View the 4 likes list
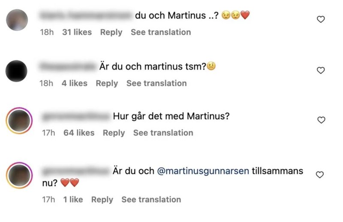This screenshot has width=343, height=222. (x=74, y=83)
